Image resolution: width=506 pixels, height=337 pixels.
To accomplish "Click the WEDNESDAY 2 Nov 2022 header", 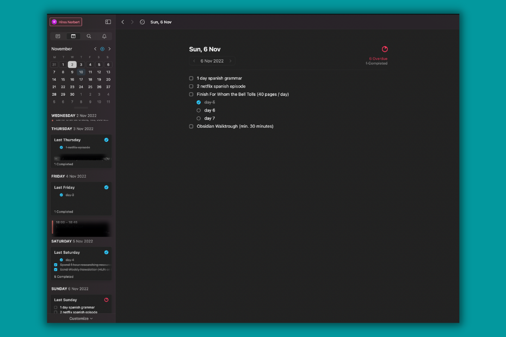I will 74,115.
